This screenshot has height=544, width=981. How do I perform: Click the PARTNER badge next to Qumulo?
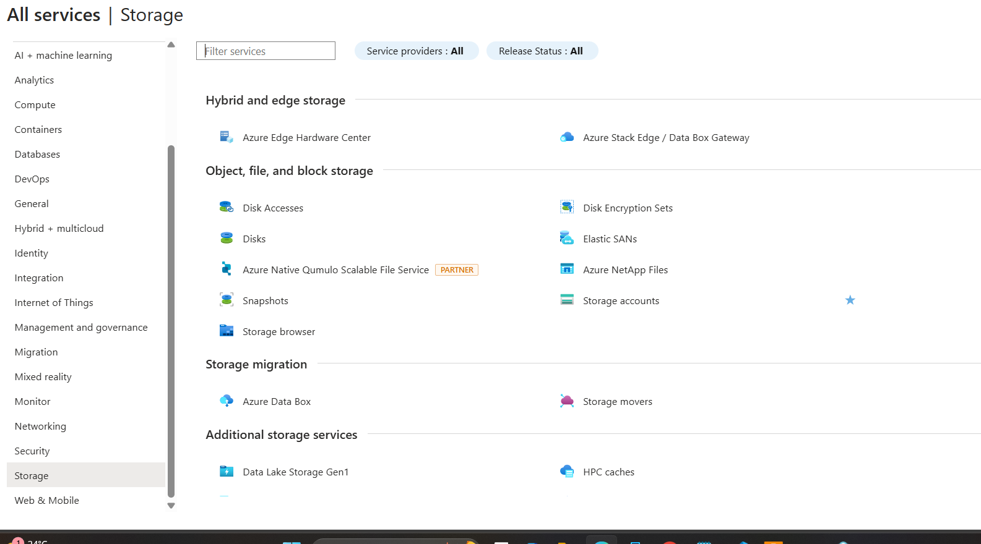(x=457, y=270)
